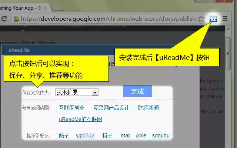Recommend to friend 箱子
The width and height of the screenshot is (237, 148).
point(107,135)
